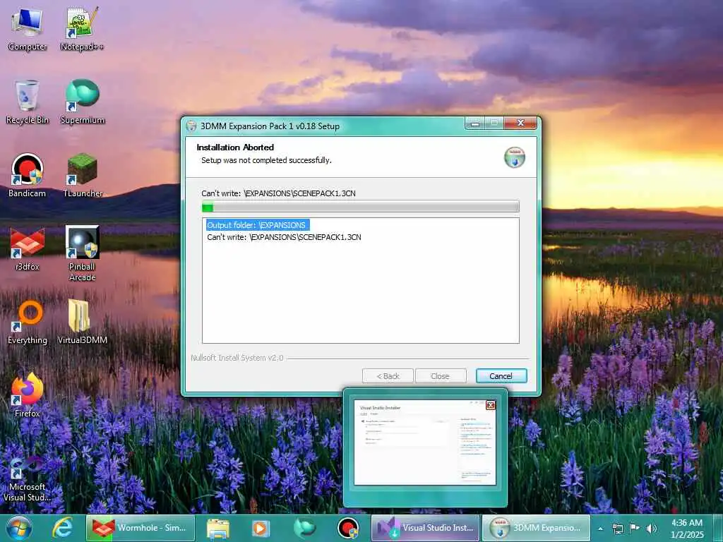Open the Action Center flag icon
Screen dimensions: 723x542
pos(635,529)
